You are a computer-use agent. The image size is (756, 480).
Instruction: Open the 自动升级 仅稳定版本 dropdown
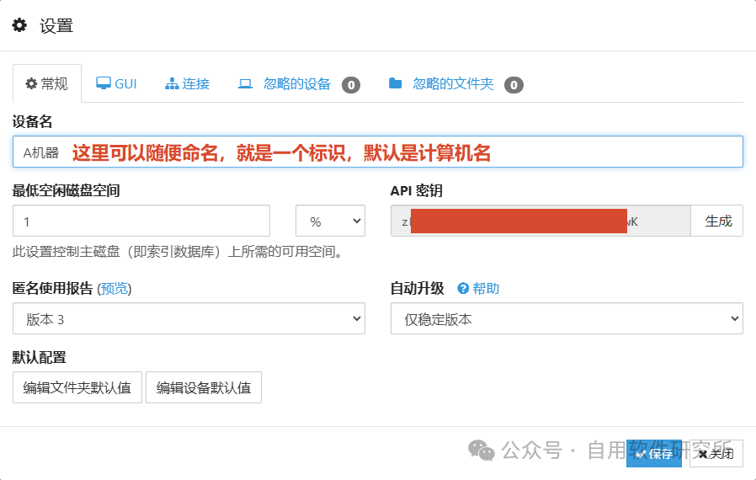[567, 318]
